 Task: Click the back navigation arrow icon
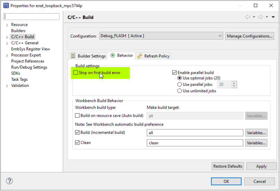(x=248, y=17)
